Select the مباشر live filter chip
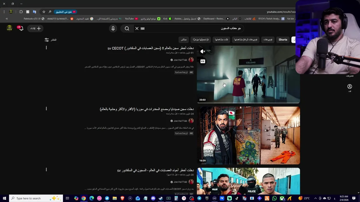The image size is (360, 202). [184, 40]
